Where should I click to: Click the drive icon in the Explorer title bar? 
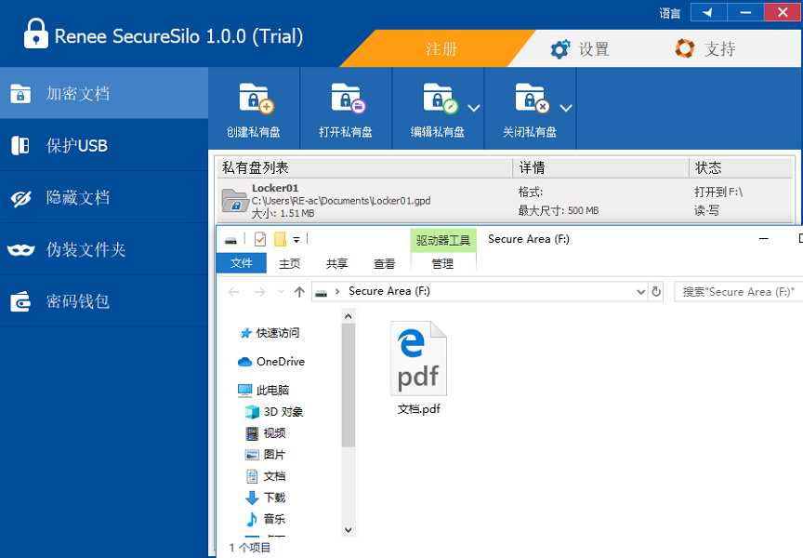[231, 240]
